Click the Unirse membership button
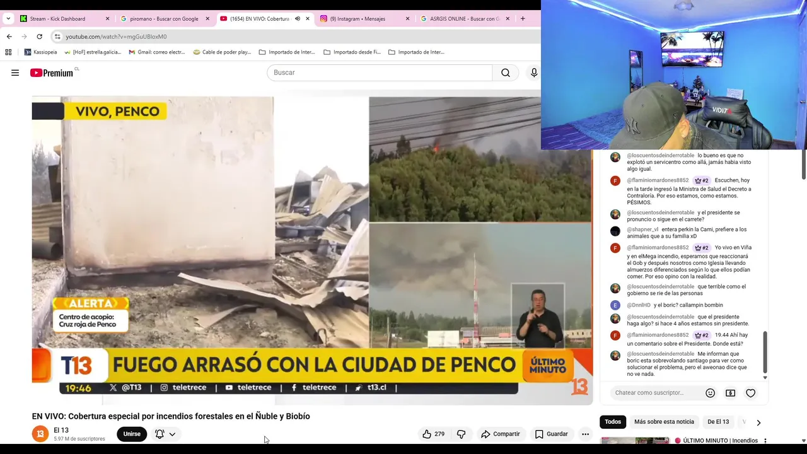Image resolution: width=807 pixels, height=454 pixels. click(132, 434)
